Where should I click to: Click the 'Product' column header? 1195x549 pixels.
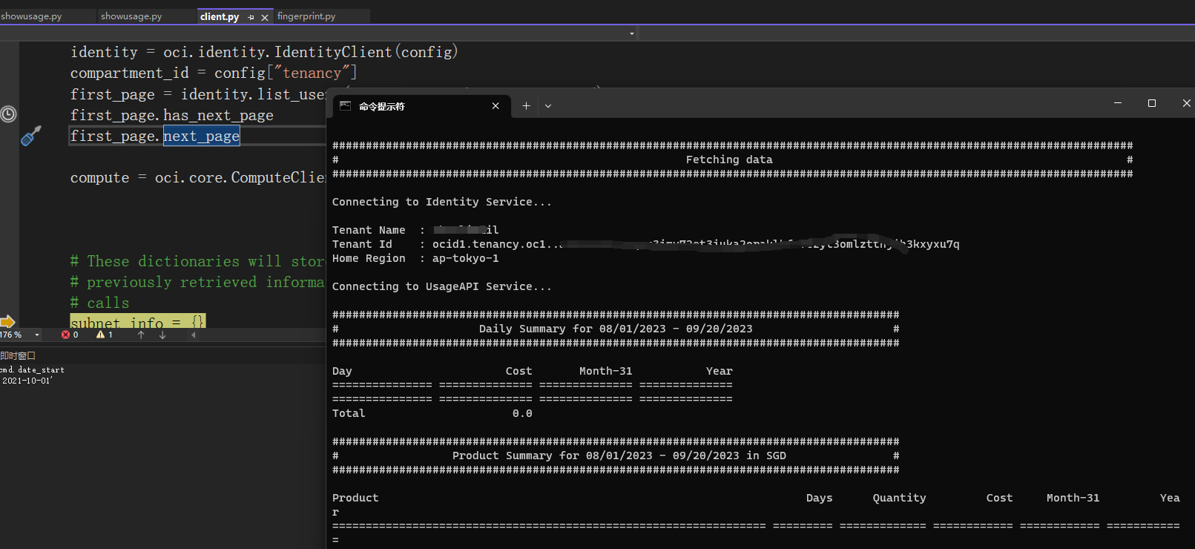pos(355,498)
